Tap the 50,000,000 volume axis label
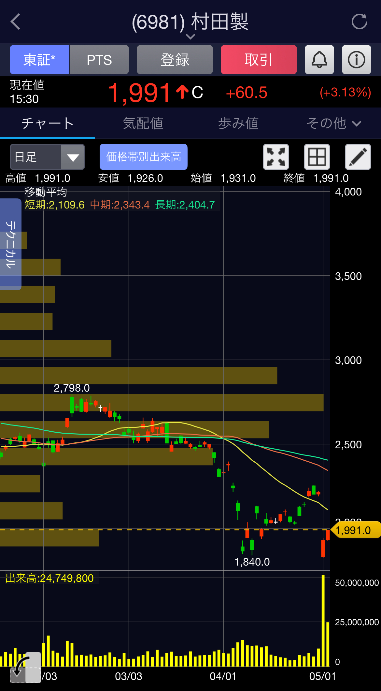The image size is (381, 691). point(357,583)
